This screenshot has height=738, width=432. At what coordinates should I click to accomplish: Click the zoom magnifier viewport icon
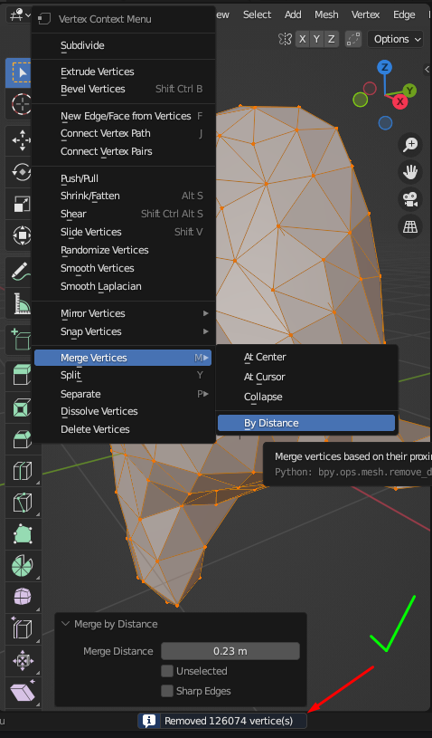click(410, 145)
